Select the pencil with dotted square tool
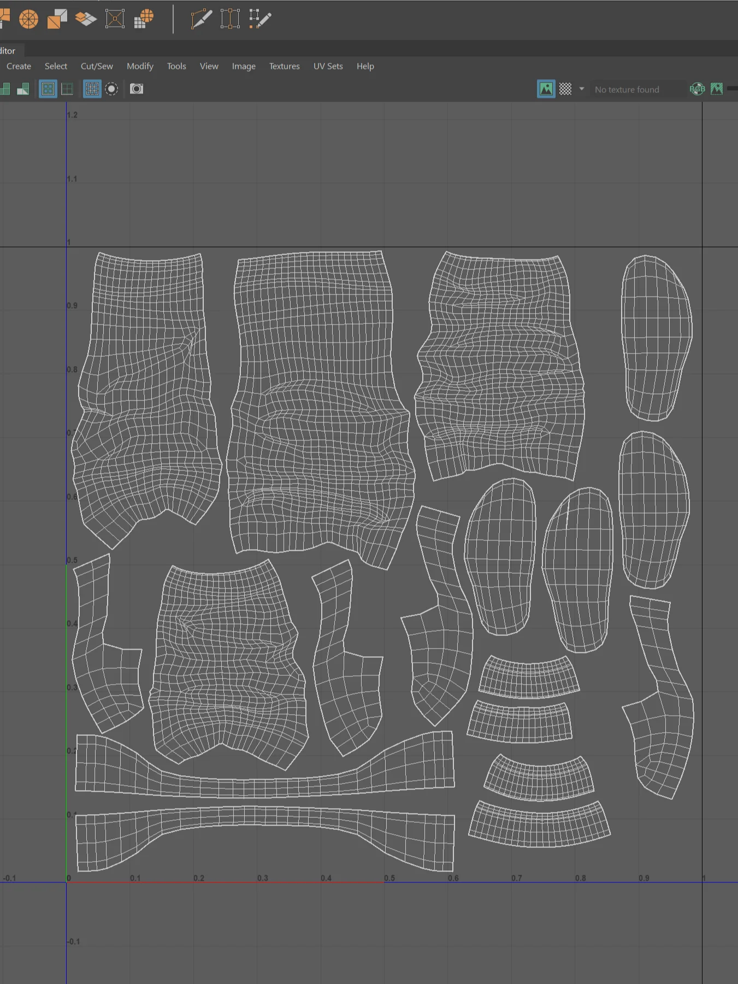738x984 pixels. coord(260,19)
